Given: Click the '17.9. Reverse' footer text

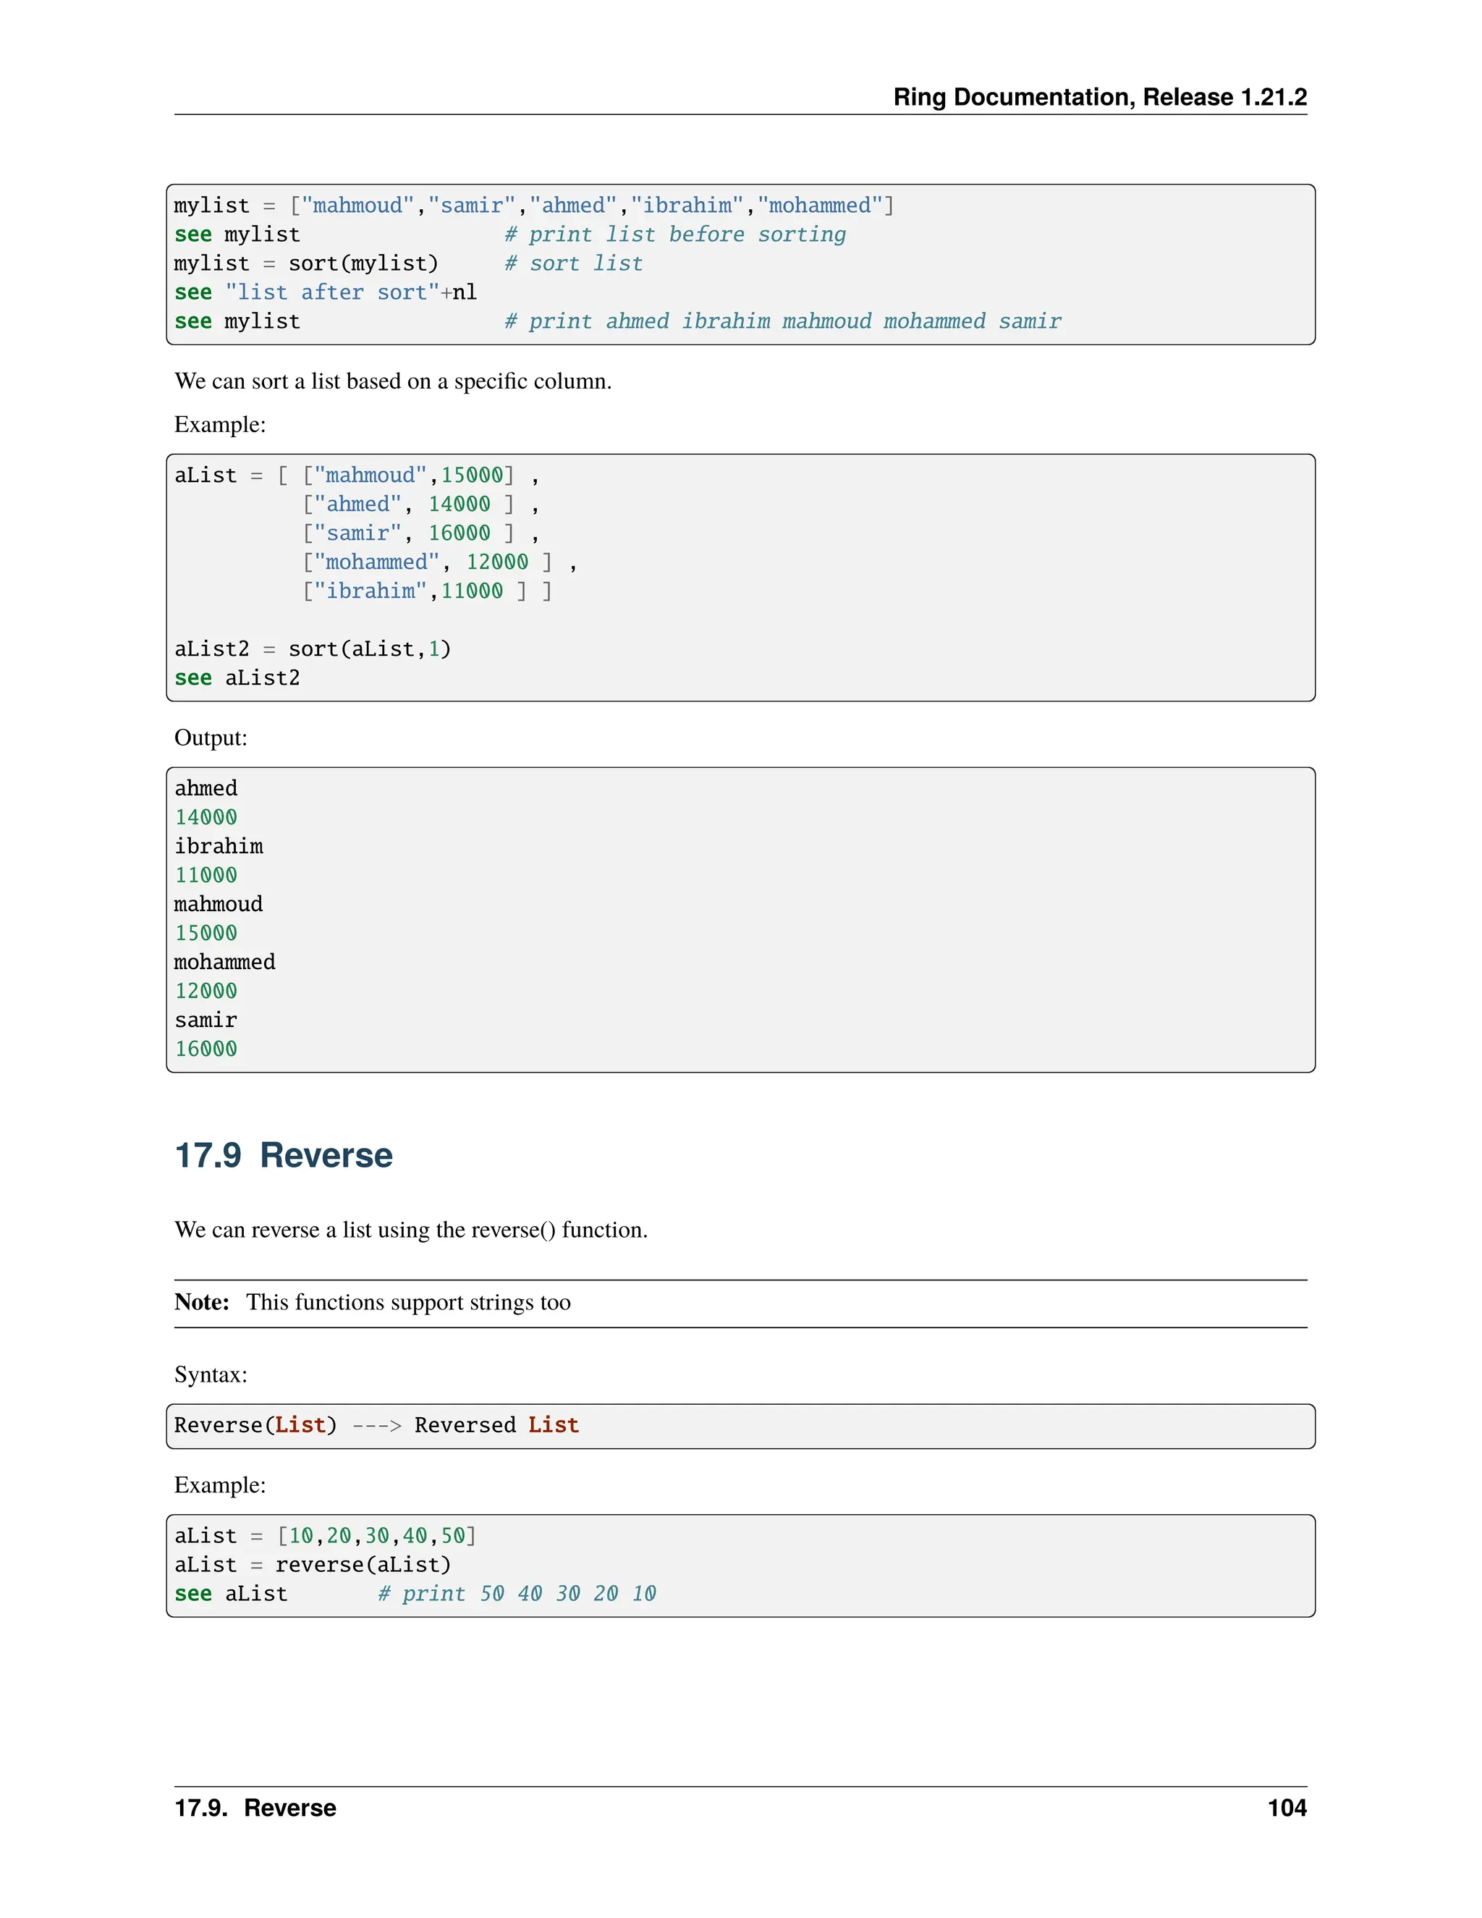Looking at the screenshot, I should click(x=255, y=1807).
